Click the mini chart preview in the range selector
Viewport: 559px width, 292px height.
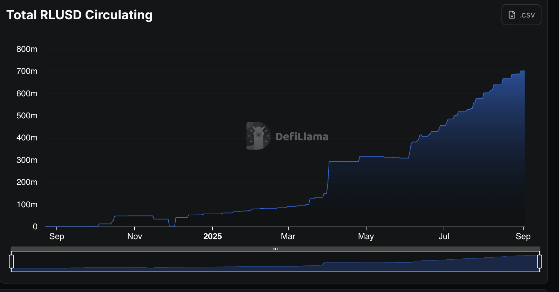pos(275,262)
